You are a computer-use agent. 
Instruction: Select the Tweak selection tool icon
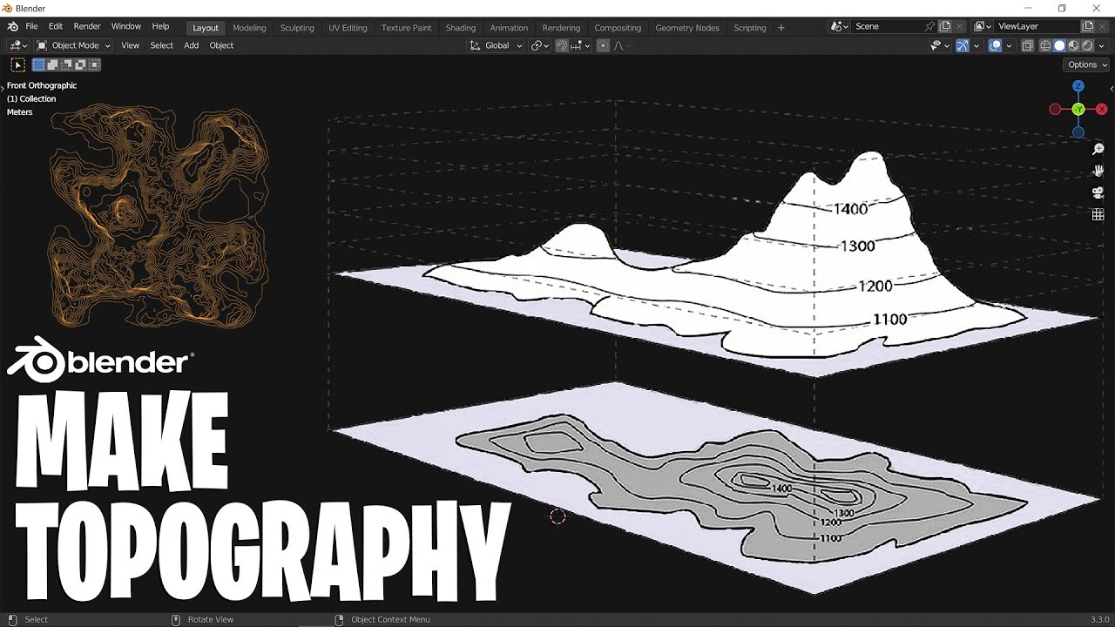(17, 64)
